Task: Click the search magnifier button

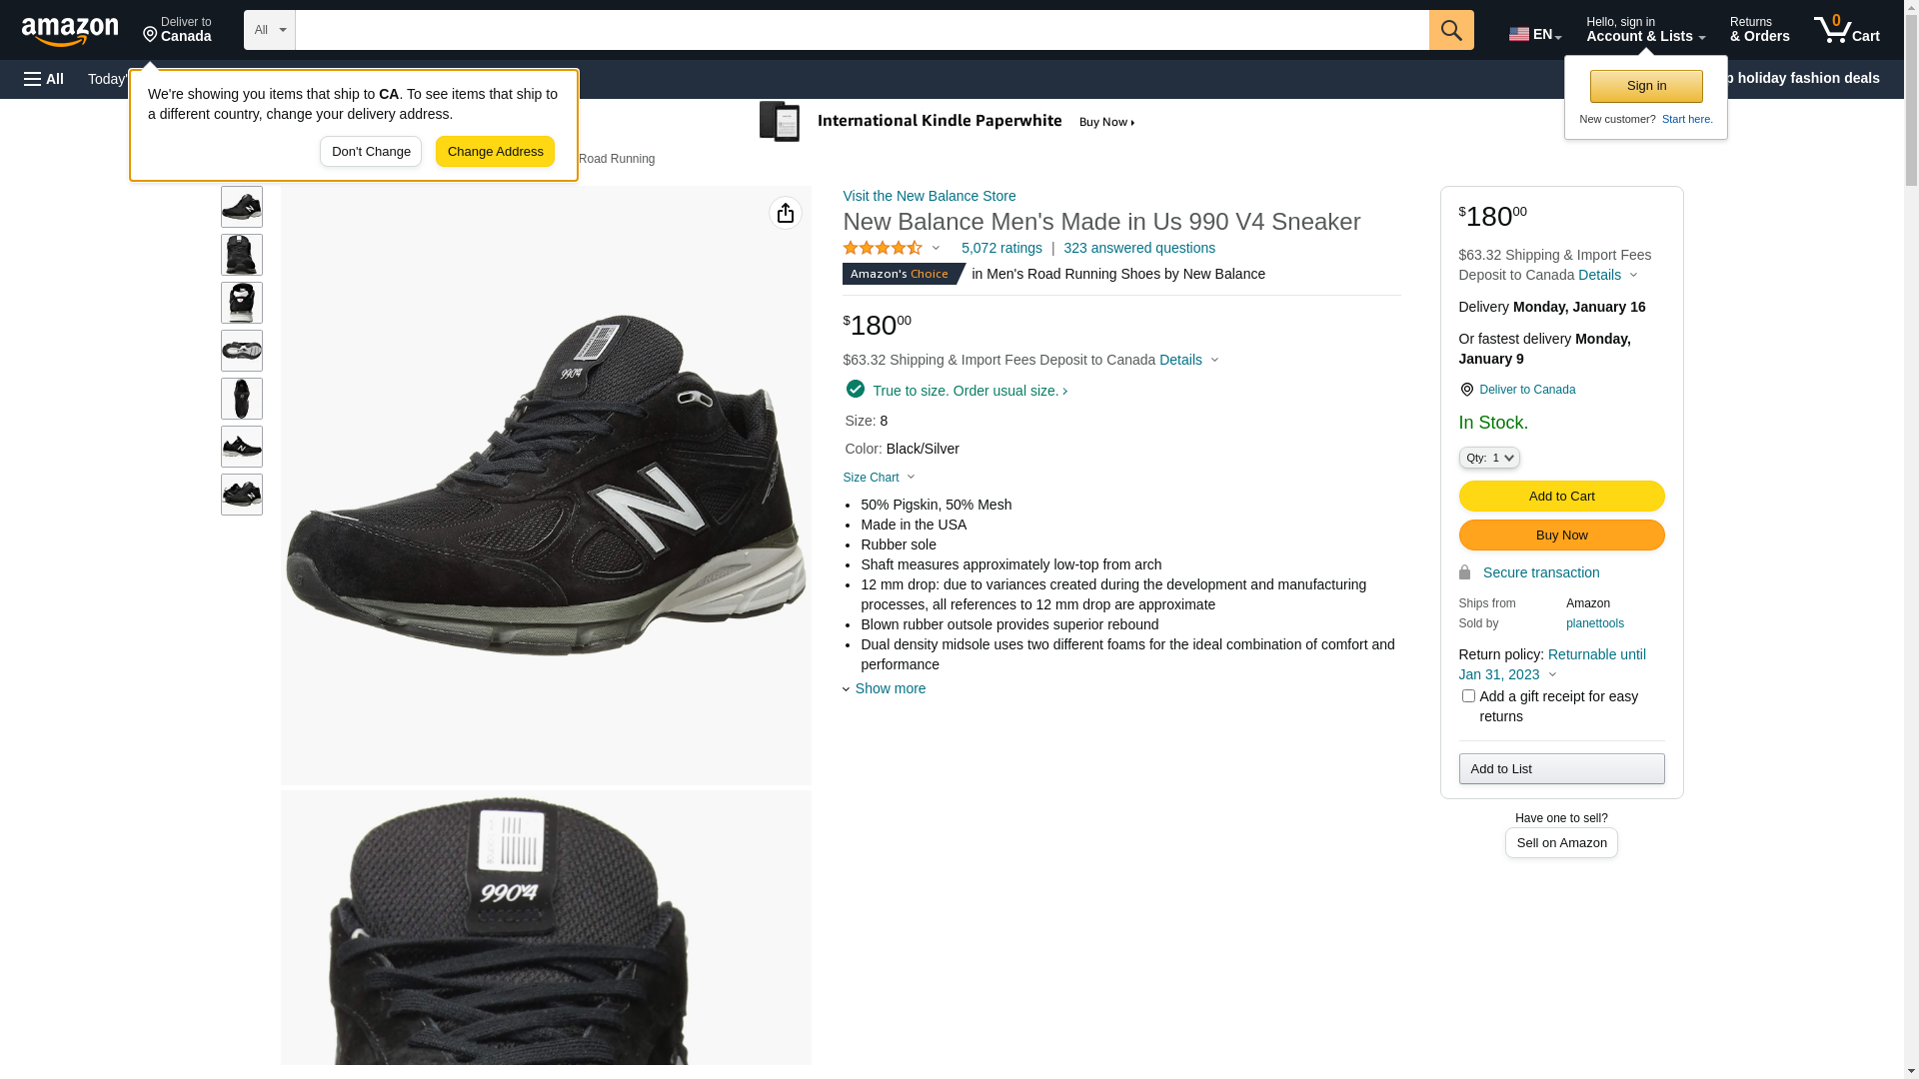Action: pos(1451,30)
